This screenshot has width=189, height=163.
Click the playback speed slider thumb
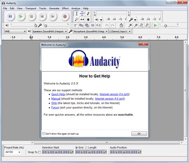click(x=165, y=26)
